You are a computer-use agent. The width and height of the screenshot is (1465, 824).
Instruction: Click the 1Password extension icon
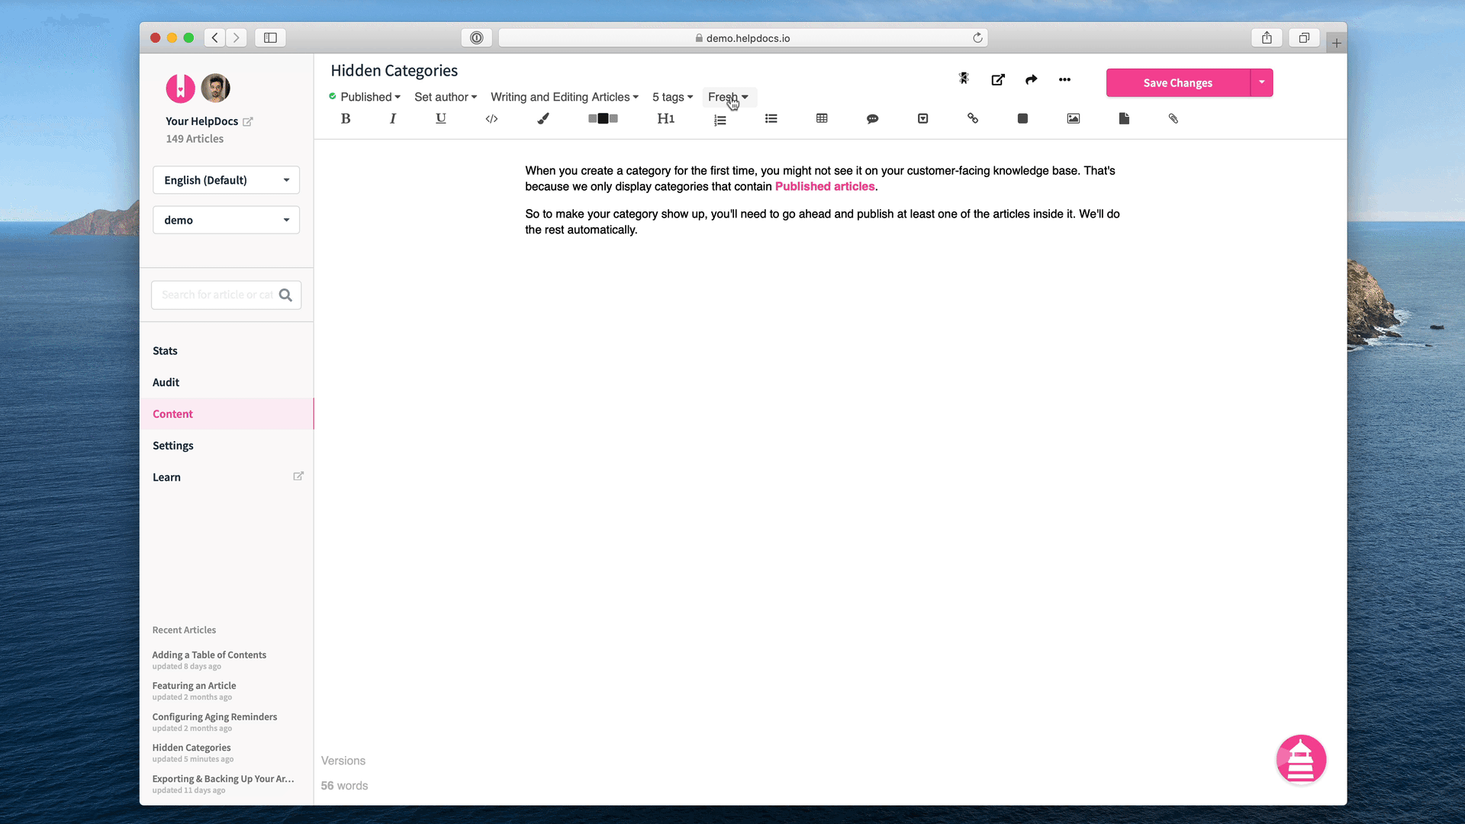(477, 37)
